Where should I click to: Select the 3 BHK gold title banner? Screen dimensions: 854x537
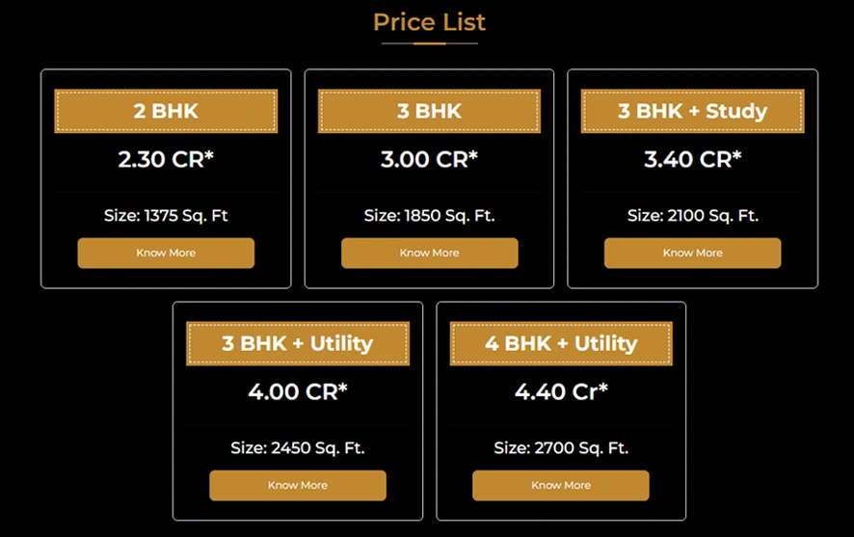(x=429, y=111)
